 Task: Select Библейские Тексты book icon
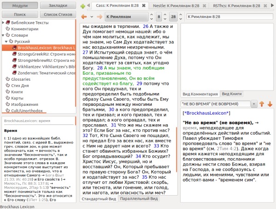[7, 22]
